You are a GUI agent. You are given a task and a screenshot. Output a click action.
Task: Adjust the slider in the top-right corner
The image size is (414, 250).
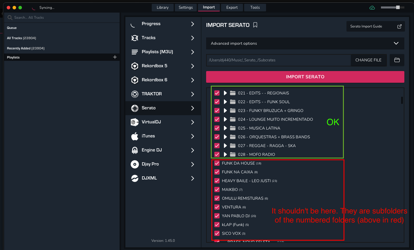click(x=398, y=7)
